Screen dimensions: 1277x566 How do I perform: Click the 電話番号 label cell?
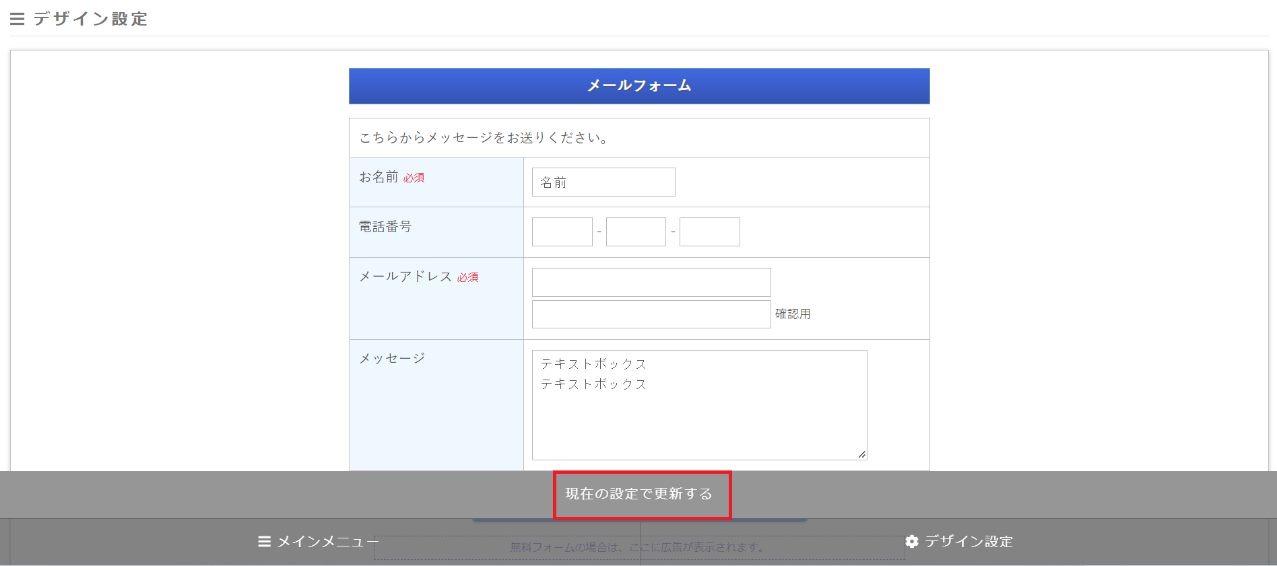pos(436,232)
